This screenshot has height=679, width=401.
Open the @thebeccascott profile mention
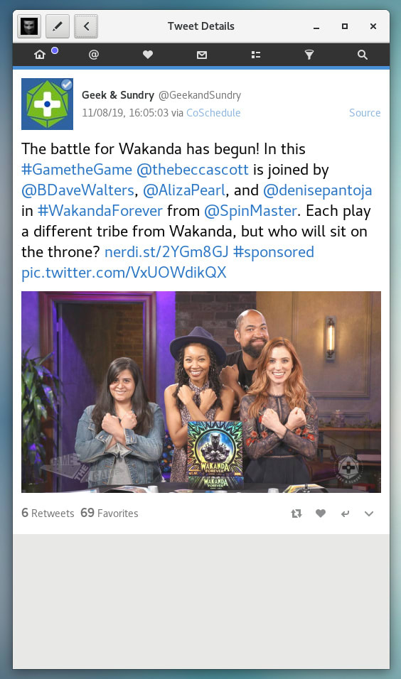tap(193, 169)
